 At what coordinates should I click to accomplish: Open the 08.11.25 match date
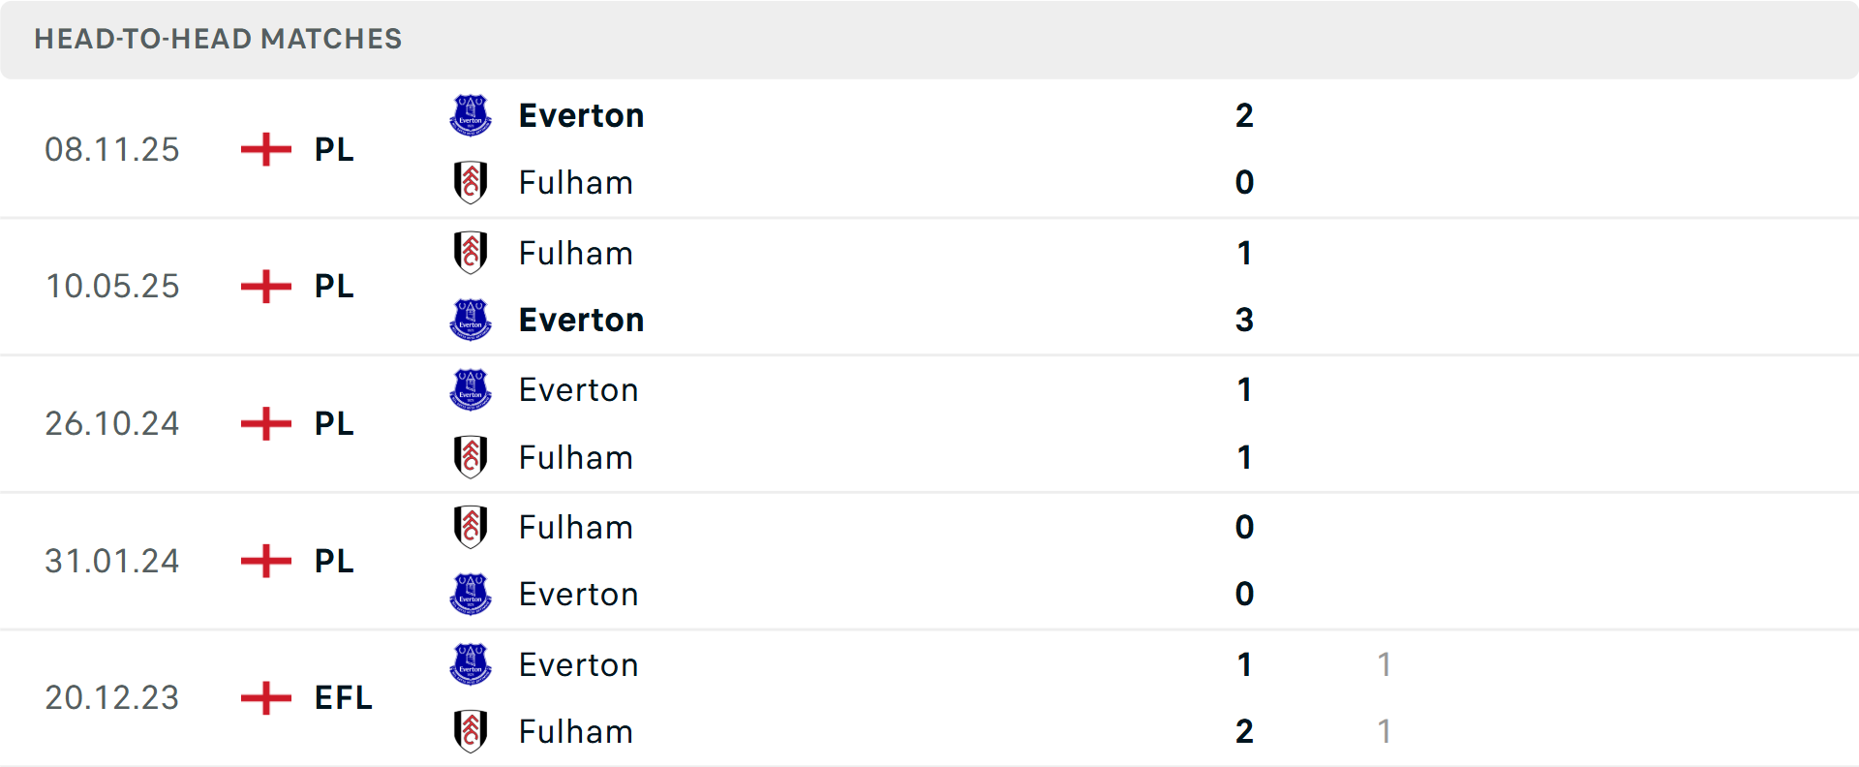(112, 149)
